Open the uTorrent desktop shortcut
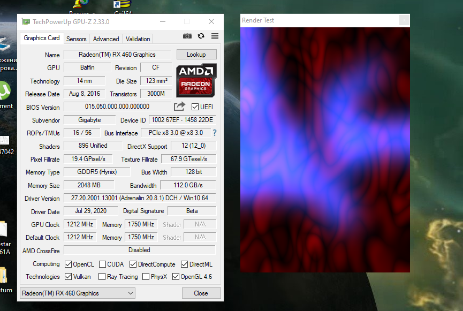Viewport: 463px width, 311px height. click(x=5, y=95)
